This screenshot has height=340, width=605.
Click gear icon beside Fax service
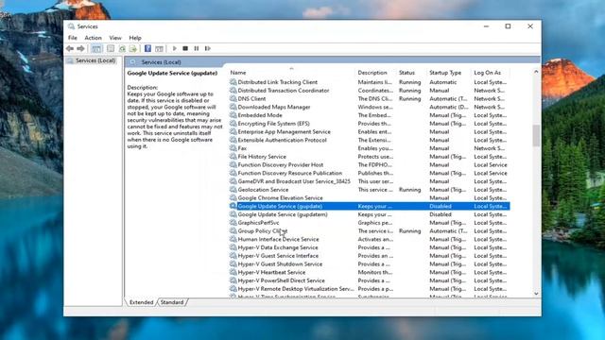(x=233, y=148)
